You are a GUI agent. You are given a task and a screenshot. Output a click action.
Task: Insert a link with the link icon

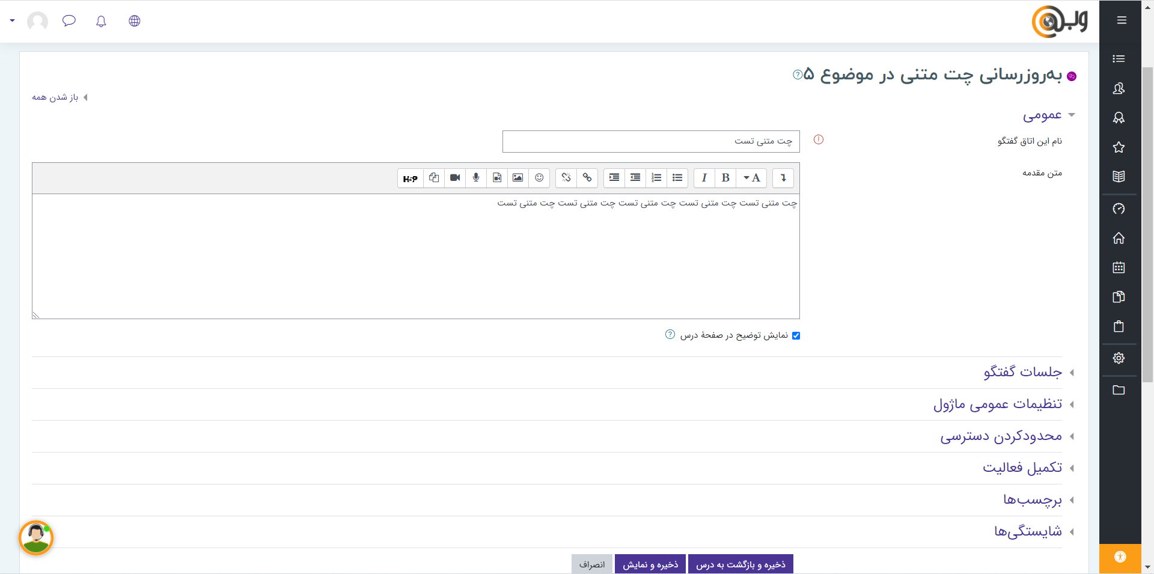[587, 178]
